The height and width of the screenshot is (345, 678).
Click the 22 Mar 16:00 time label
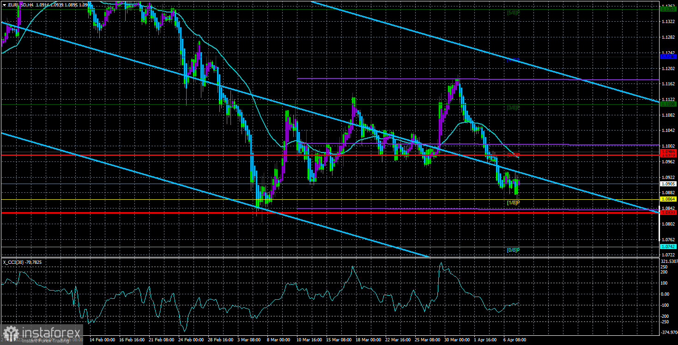[x=398, y=340]
